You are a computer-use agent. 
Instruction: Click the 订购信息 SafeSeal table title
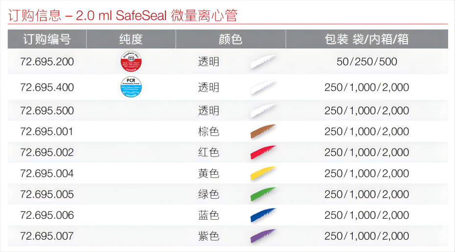[123, 15]
